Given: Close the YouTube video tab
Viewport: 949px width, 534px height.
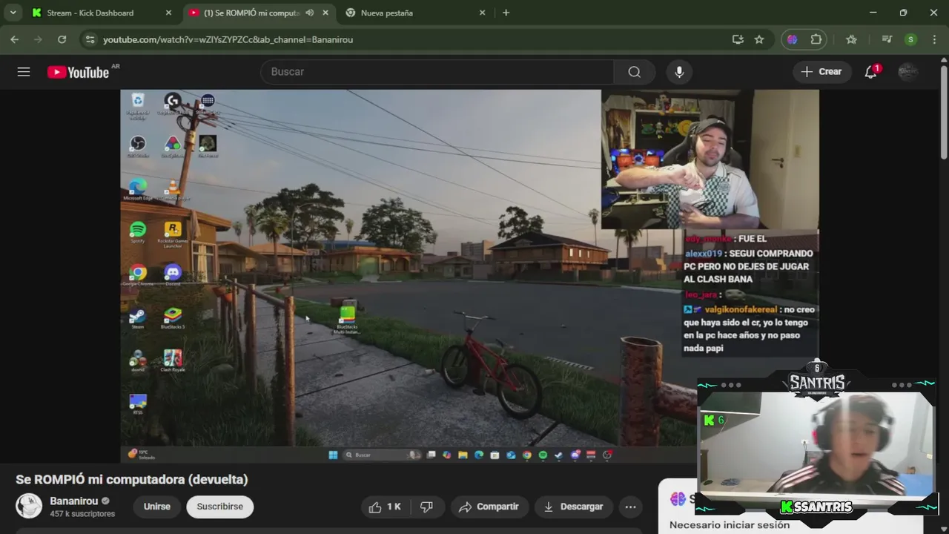Looking at the screenshot, I should (x=325, y=13).
